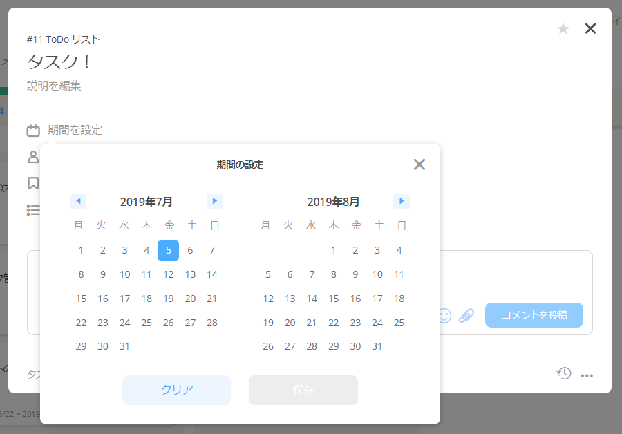Viewport: 622px width, 434px height.
Task: Attach a file using the paperclip icon
Action: [466, 315]
